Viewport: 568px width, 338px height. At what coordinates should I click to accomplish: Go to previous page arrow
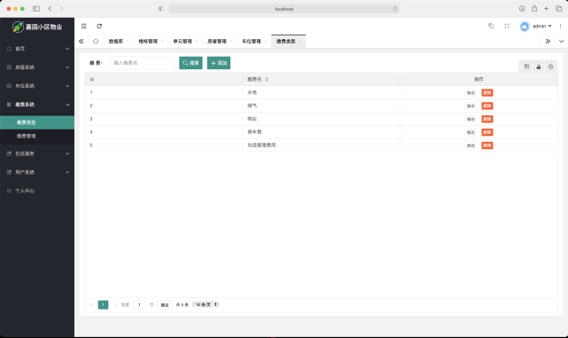[x=91, y=304]
